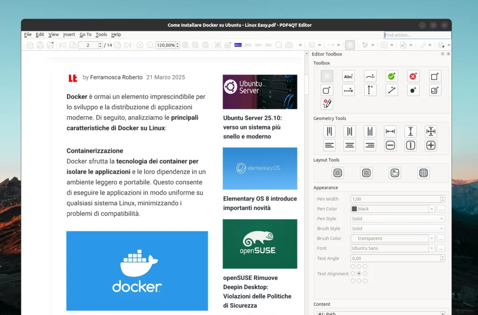Select the grid layout tool
The width and height of the screenshot is (478, 315).
[423, 173]
